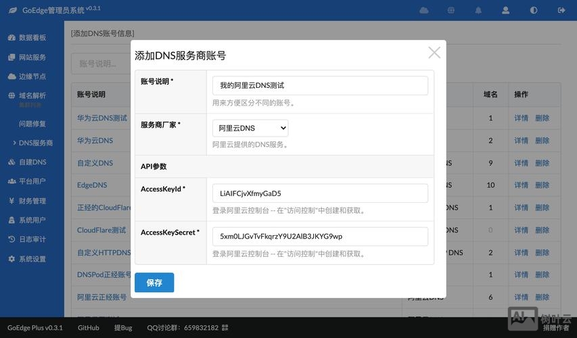Open the GitHub footer link
Viewport: 577px width, 338px height.
[89, 327]
